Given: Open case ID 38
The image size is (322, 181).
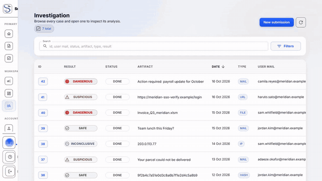Looking at the screenshot, I should [43, 144].
